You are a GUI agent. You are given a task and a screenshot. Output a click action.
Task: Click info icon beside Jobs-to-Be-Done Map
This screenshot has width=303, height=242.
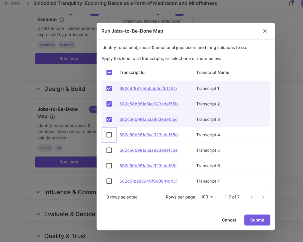pos(52,117)
